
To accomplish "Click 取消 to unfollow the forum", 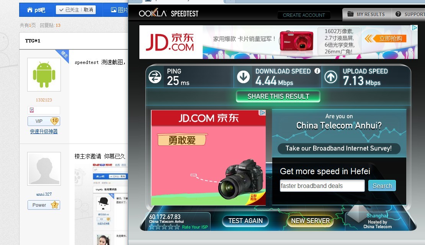I will click(88, 10).
